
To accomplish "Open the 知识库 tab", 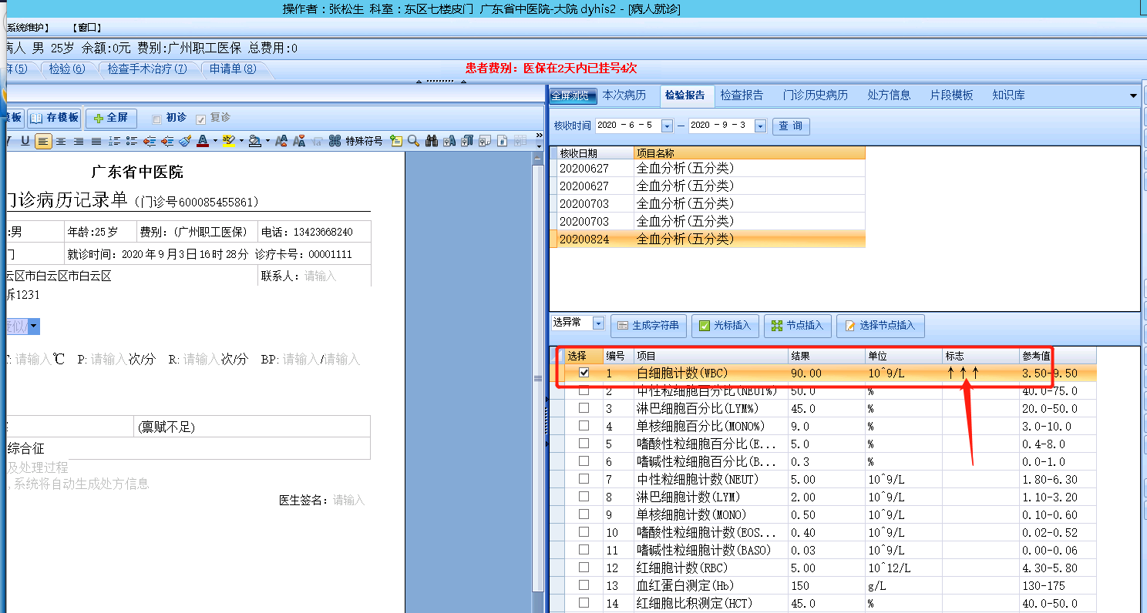I will point(1008,95).
